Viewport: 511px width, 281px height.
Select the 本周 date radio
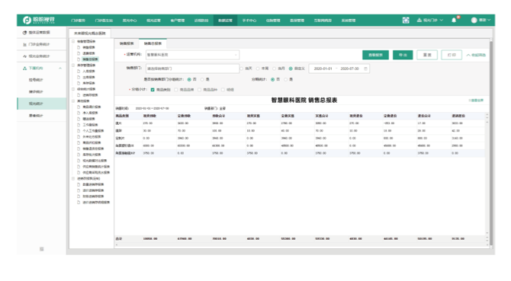coord(258,69)
